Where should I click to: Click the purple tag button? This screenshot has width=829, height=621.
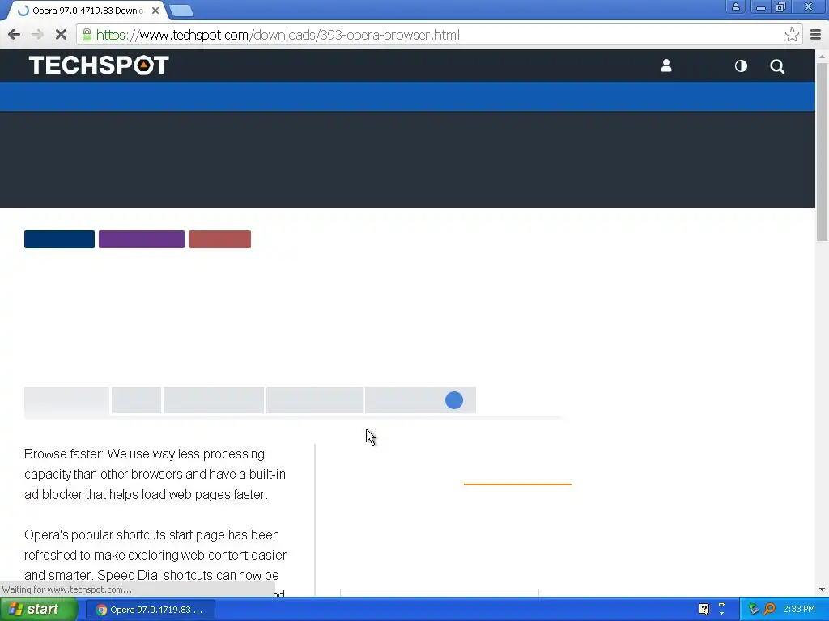pyautogui.click(x=141, y=239)
